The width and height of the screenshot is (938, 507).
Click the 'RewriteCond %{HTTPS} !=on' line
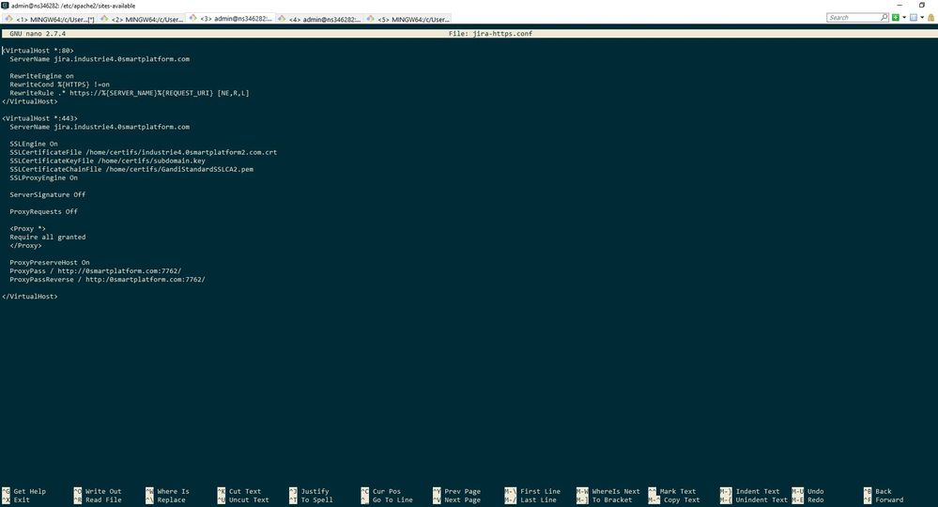click(x=59, y=84)
